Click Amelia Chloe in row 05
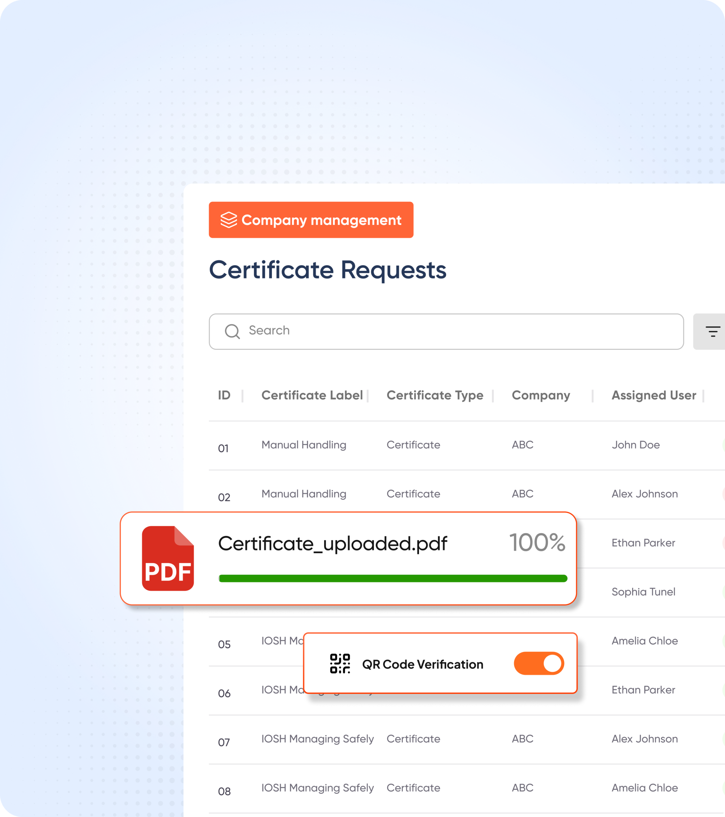This screenshot has height=817, width=725. coord(645,641)
